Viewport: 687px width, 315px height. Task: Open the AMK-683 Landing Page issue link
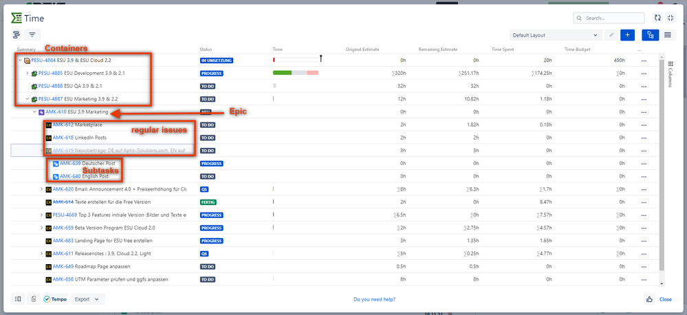click(x=63, y=241)
